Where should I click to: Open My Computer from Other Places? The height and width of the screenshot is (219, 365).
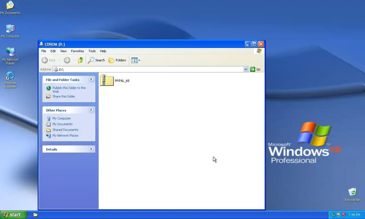point(62,118)
